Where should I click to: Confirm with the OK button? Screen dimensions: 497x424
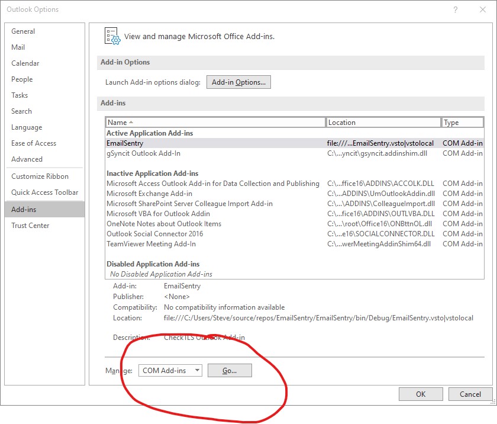point(421,394)
